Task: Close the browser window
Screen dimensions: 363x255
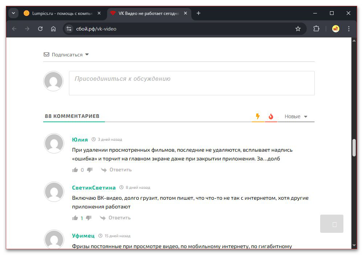Action: (348, 13)
